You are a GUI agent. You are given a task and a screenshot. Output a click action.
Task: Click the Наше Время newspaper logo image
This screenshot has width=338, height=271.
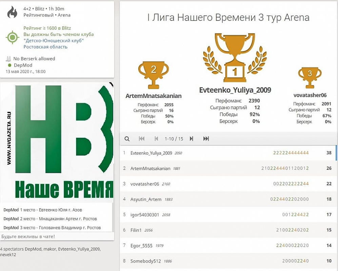[57, 142]
